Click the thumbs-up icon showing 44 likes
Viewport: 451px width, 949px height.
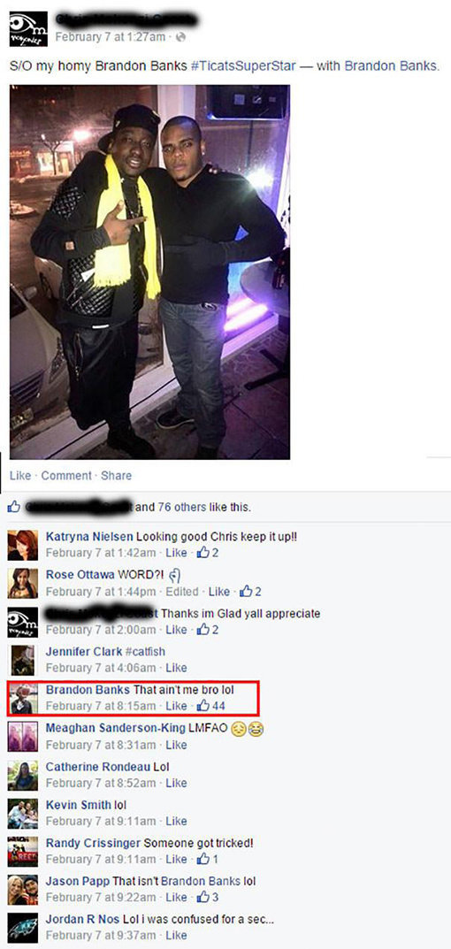[203, 706]
